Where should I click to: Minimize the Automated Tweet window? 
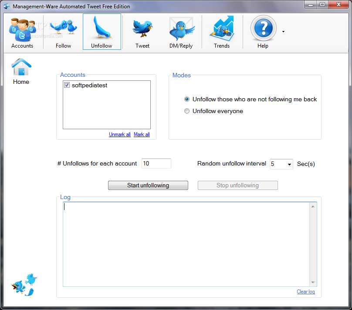311,4
